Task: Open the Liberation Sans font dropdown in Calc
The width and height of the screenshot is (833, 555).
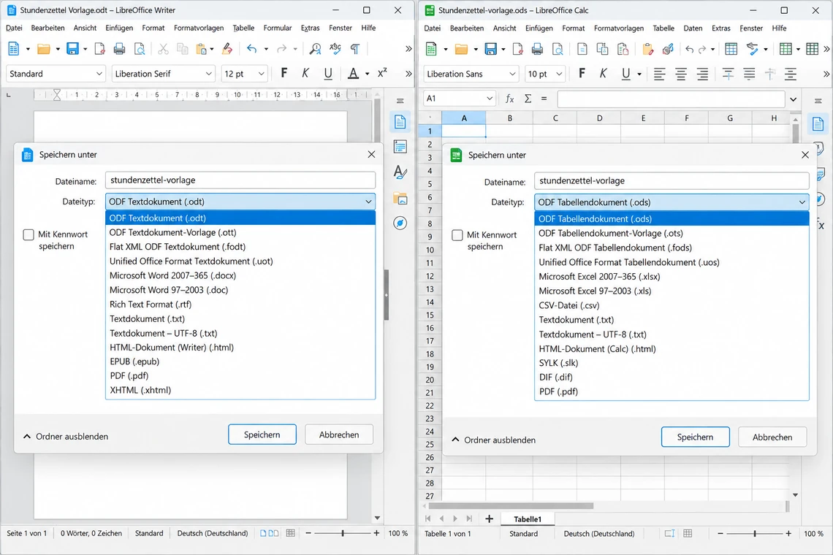Action: point(512,74)
